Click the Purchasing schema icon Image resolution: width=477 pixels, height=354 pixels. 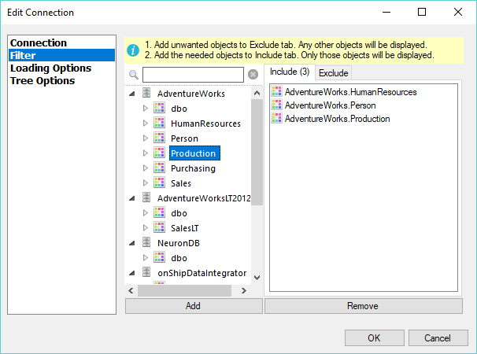(x=160, y=168)
